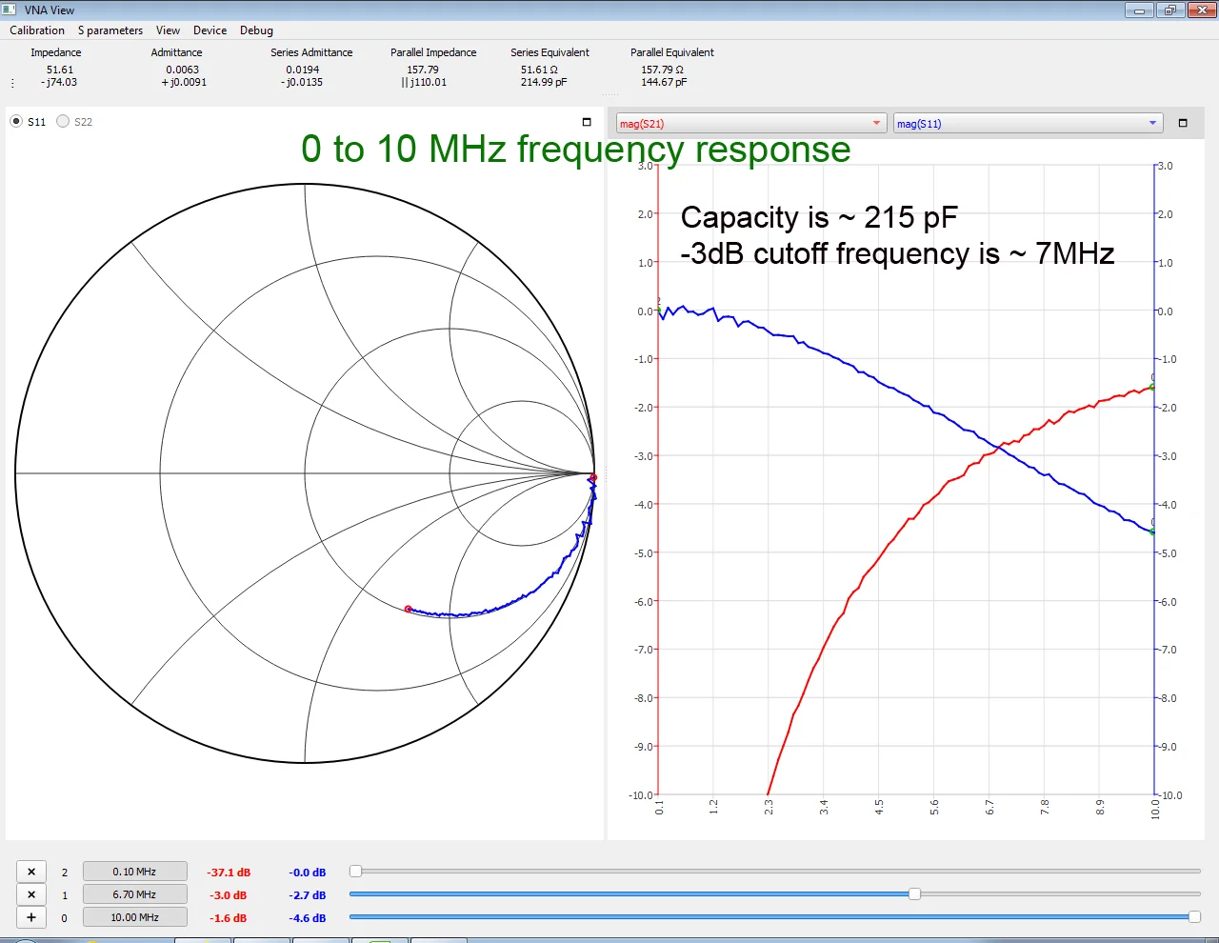This screenshot has width=1219, height=943.
Task: Click the 6.70 MHz marker frequency button
Action: [x=134, y=894]
